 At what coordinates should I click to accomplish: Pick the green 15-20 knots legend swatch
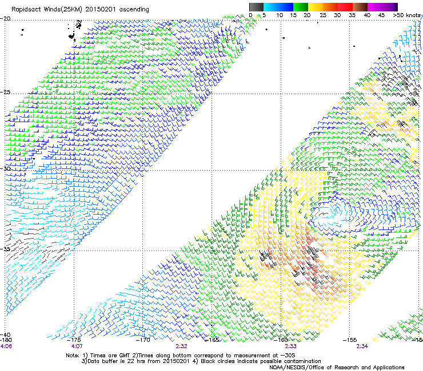pos(301,7)
